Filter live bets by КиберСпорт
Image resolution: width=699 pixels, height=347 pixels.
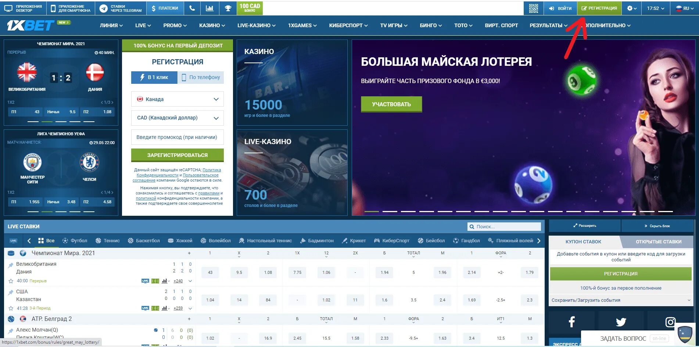click(x=391, y=241)
